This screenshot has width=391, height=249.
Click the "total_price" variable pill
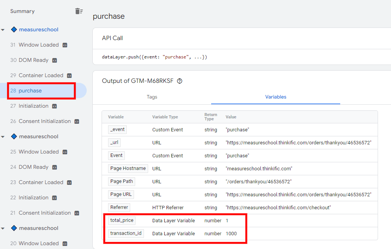(x=121, y=220)
